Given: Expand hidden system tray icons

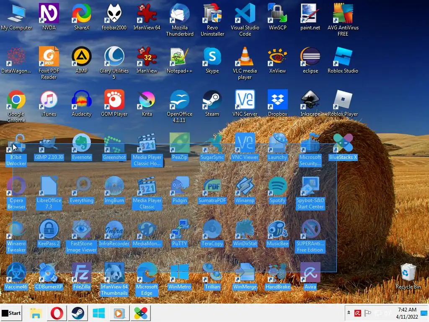Looking at the screenshot, I should point(349,313).
